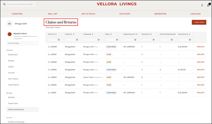Click order WC_0000021 cell
Screen dimensions: 212x124
[129, 77]
